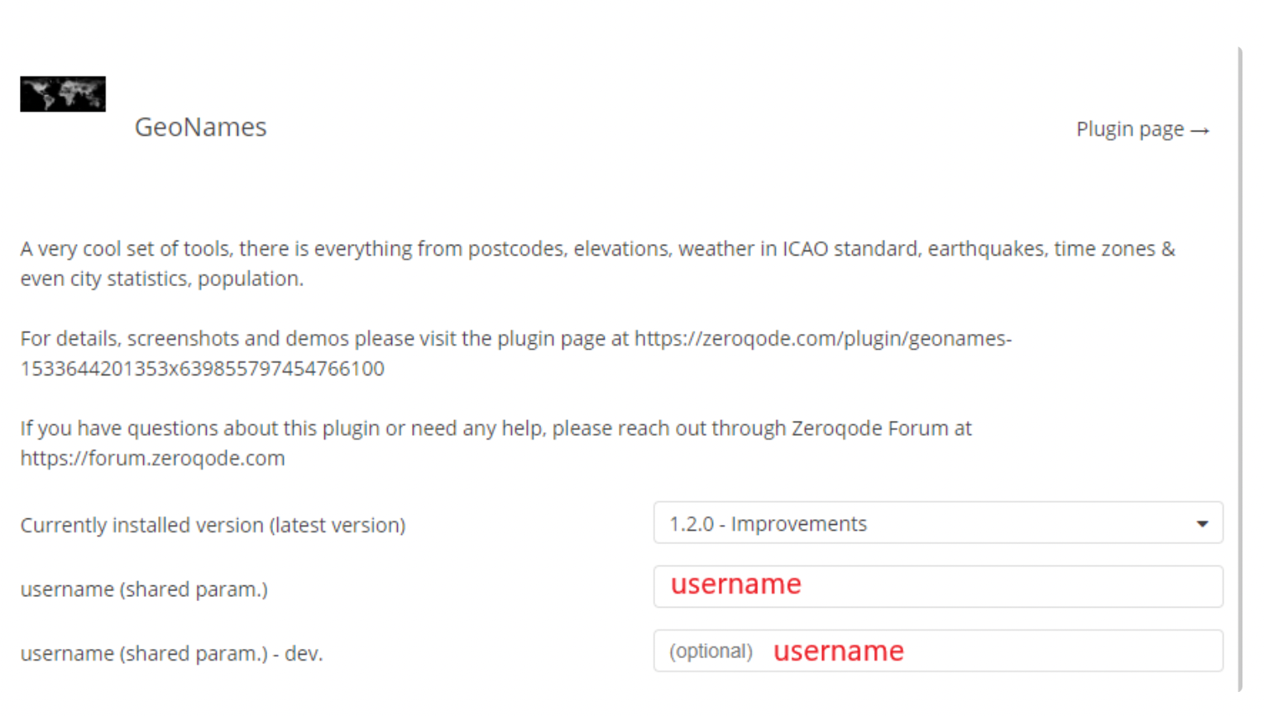This screenshot has width=1264, height=716.
Task: Click the (optional) placeholder text
Action: [711, 652]
